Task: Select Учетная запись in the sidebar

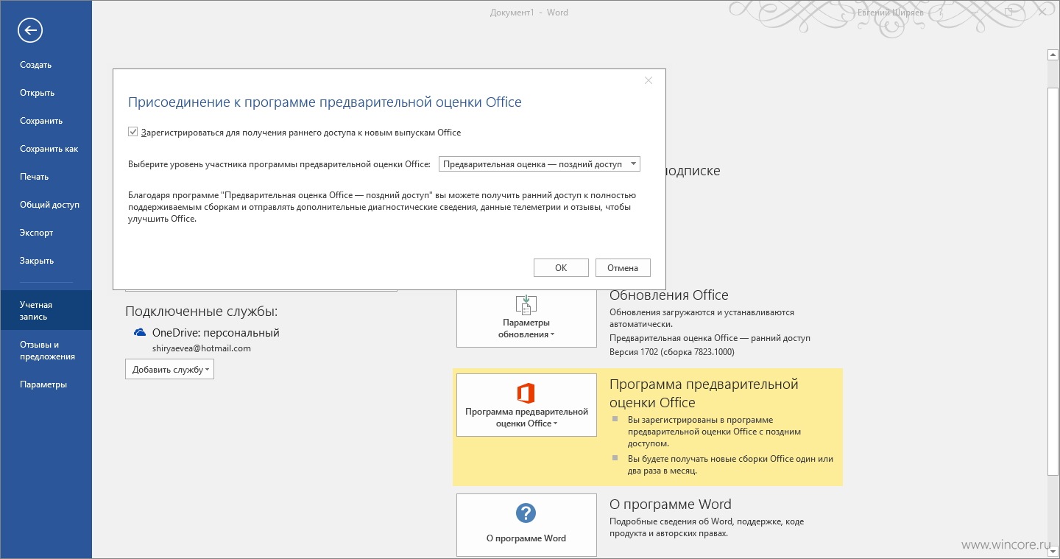Action: [46, 310]
